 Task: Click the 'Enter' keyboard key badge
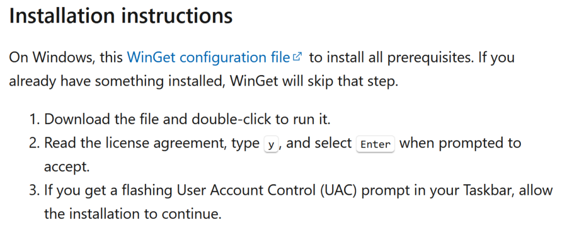coord(375,144)
